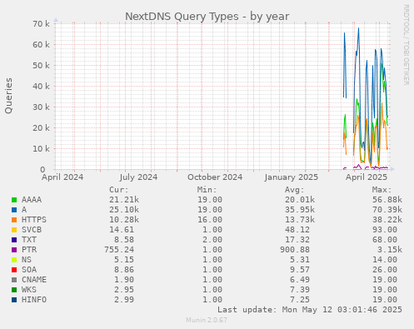Click the HTTPS current value 10.28k
Image resolution: width=414 pixels, height=329 pixels.
click(124, 220)
